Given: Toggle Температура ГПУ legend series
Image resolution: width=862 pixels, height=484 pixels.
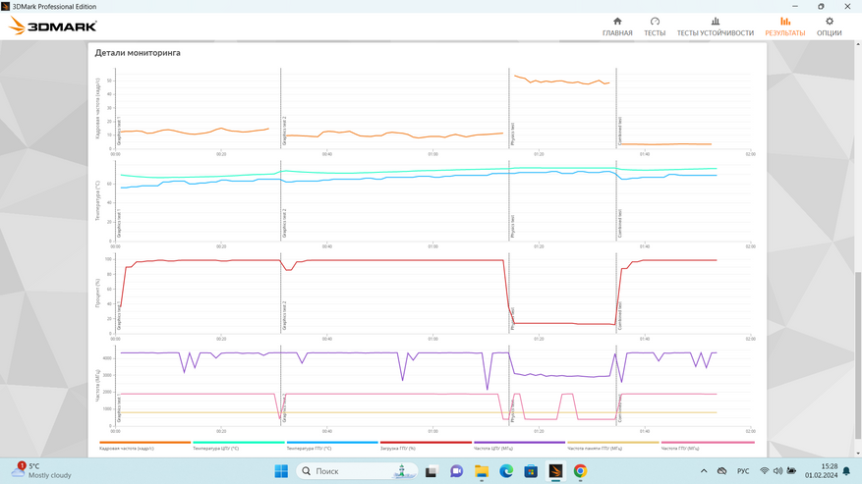Looking at the screenshot, I should [309, 448].
